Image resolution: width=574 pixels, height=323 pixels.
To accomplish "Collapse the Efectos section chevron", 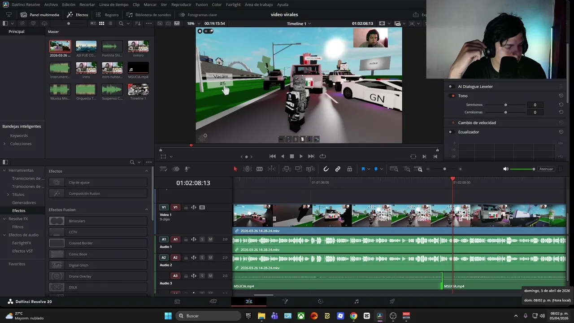I will pyautogui.click(x=146, y=171).
